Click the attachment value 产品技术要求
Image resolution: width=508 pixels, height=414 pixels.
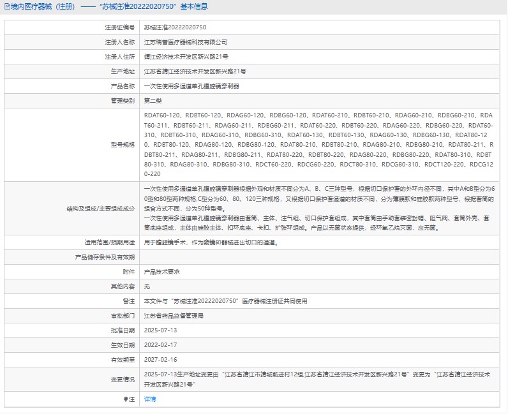click(161, 271)
